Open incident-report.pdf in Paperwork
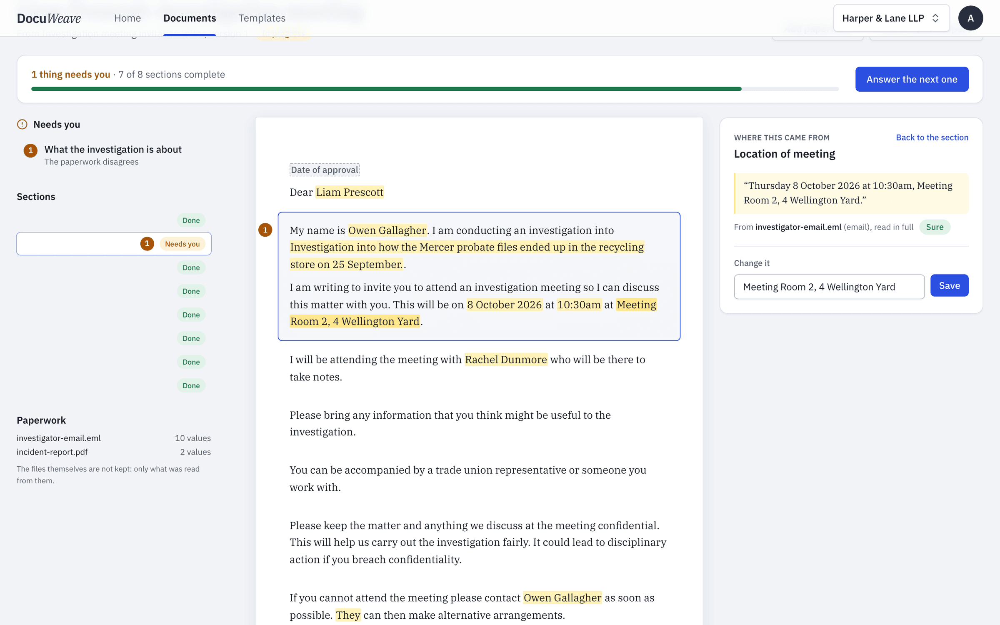1000x625 pixels. (52, 452)
